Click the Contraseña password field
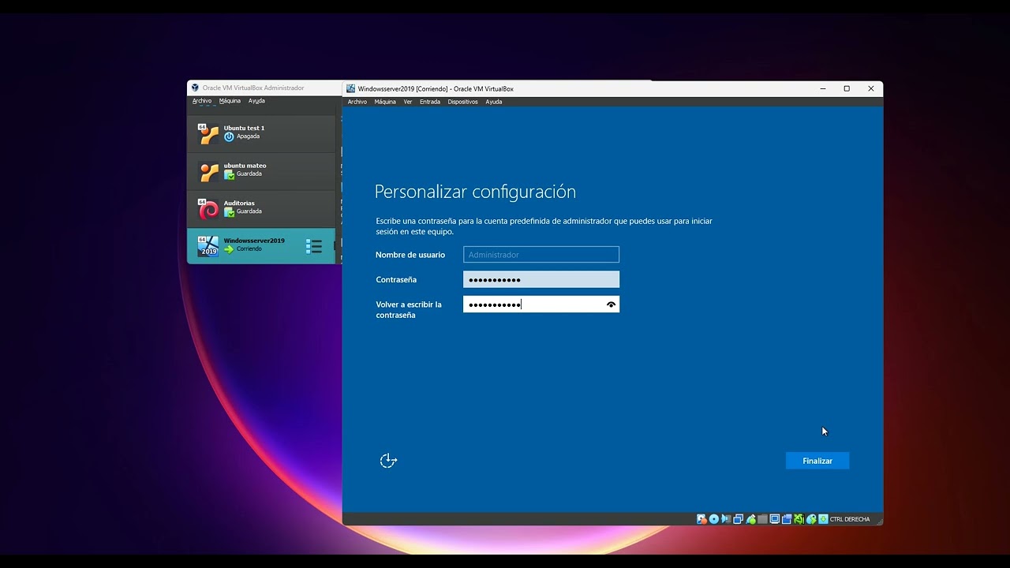1010x568 pixels. 541,279
